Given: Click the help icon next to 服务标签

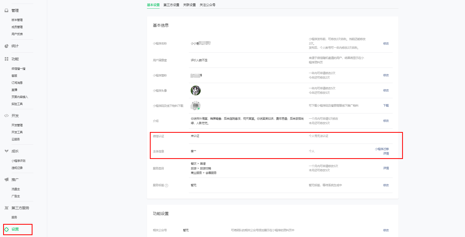Looking at the screenshot, I should click(167, 185).
